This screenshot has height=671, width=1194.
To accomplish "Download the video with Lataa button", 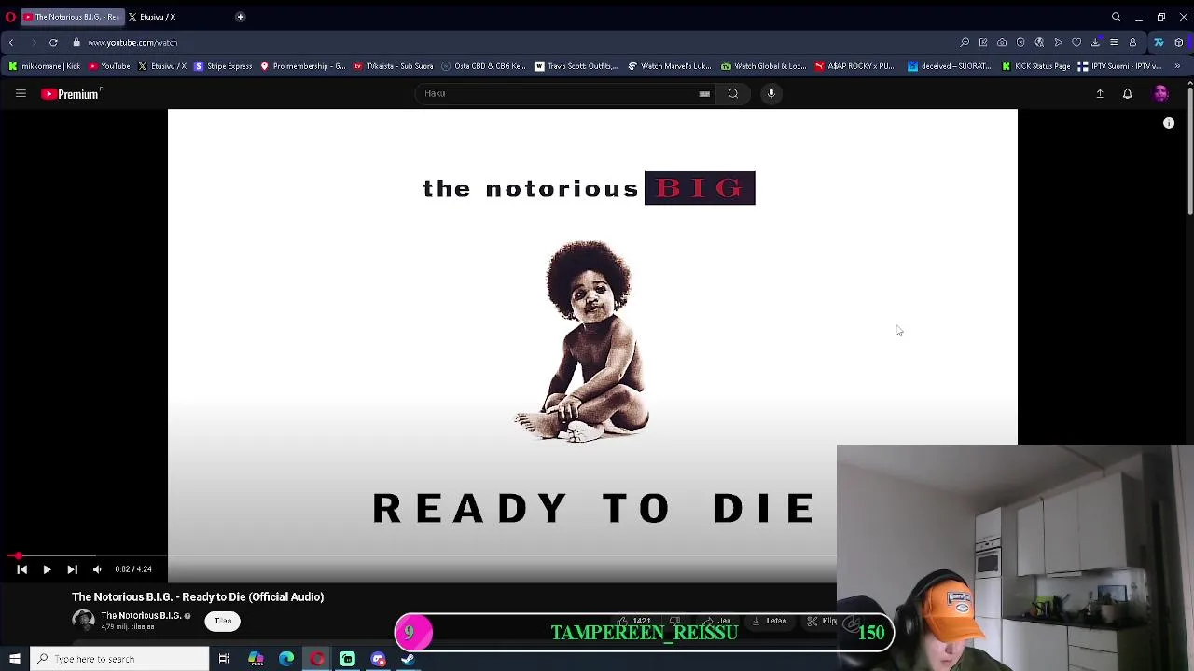I will point(770,621).
